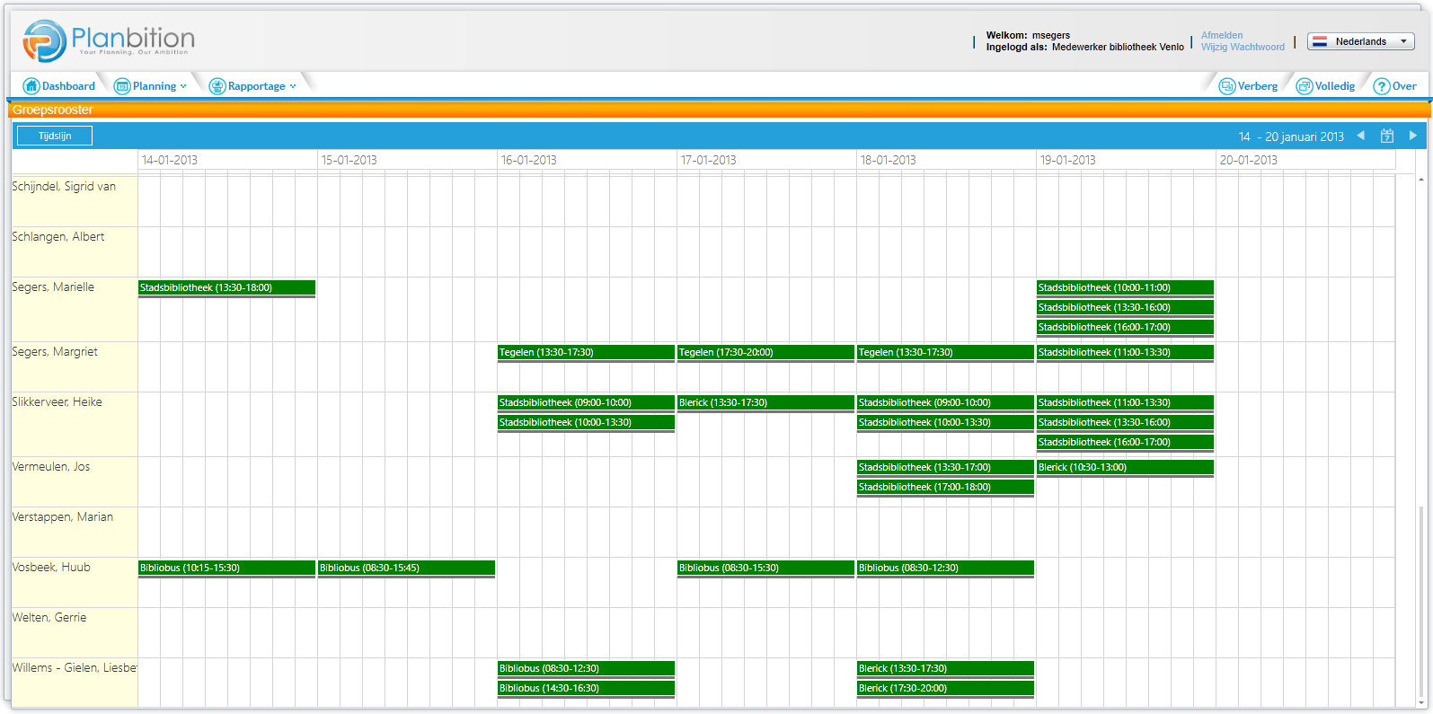Viewport: 1433px width, 714px height.
Task: Select the Verberg menu option
Action: (1258, 86)
